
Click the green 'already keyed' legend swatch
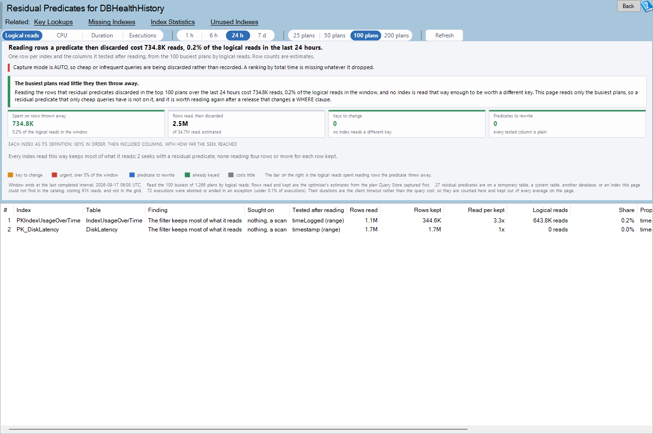coord(187,175)
